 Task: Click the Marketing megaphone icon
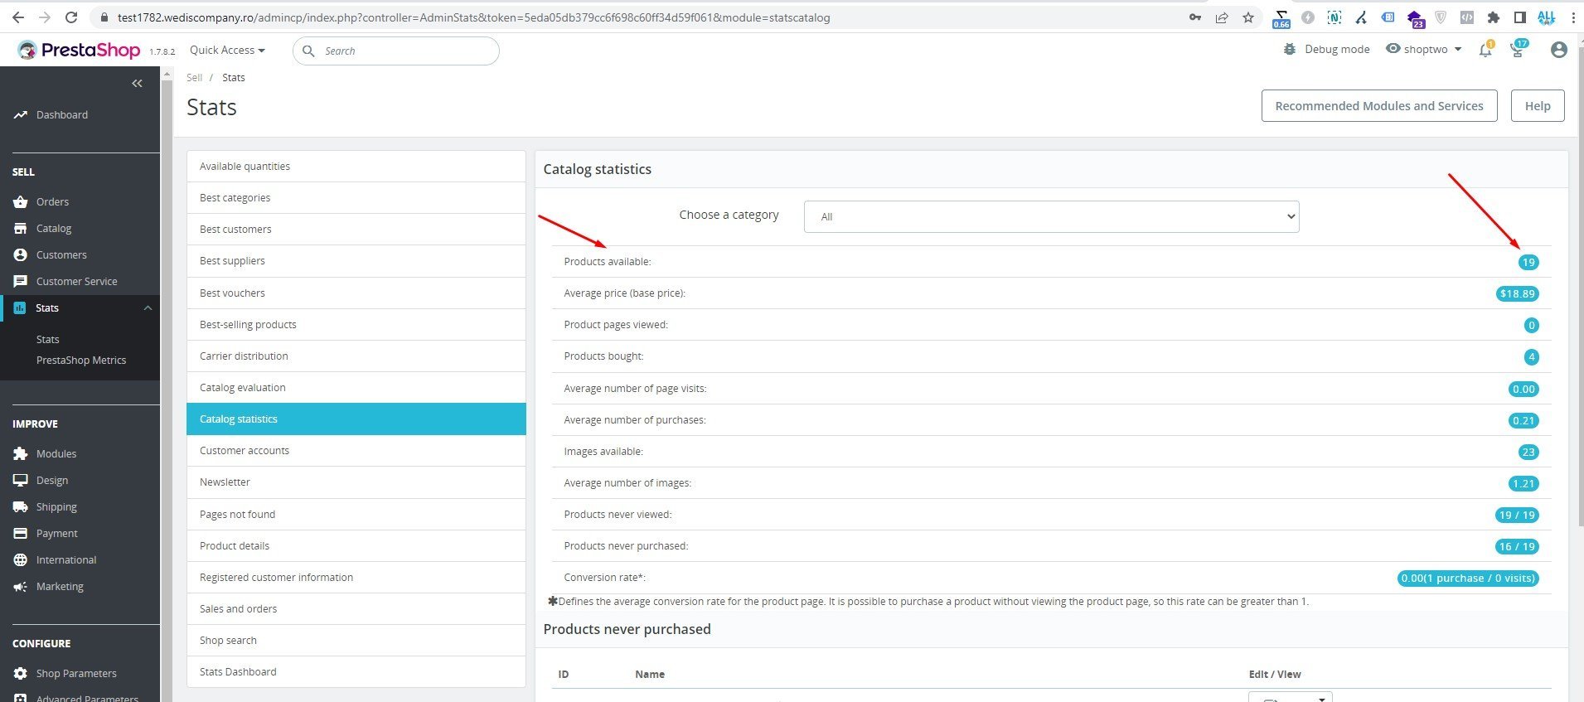click(21, 586)
